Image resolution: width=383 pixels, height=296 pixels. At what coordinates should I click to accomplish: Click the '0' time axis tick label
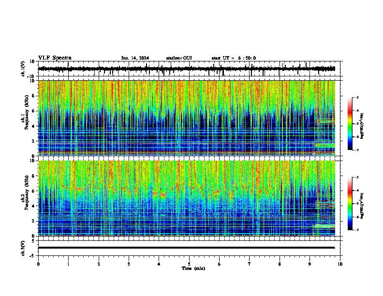(38, 264)
